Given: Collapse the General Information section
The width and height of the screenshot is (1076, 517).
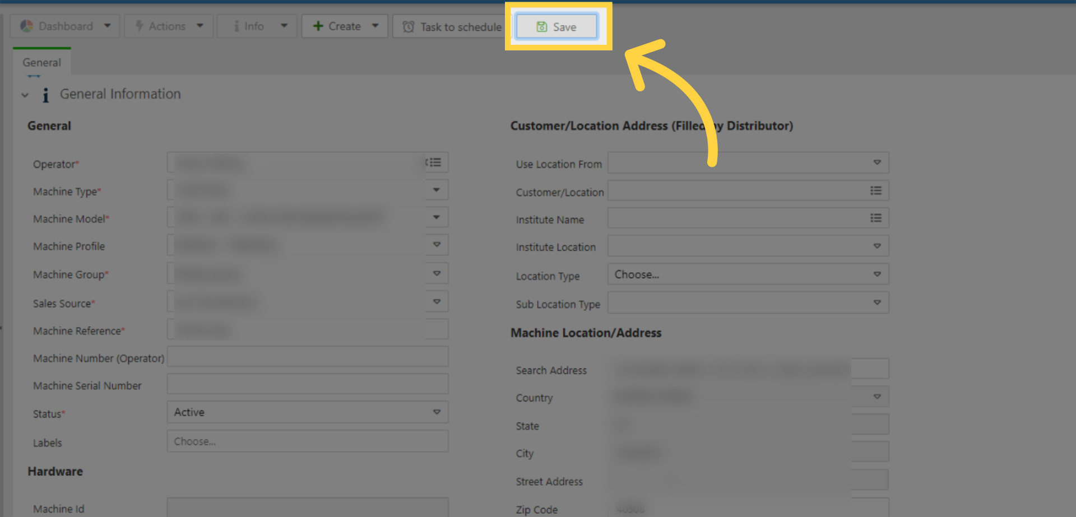Looking at the screenshot, I should tap(25, 95).
